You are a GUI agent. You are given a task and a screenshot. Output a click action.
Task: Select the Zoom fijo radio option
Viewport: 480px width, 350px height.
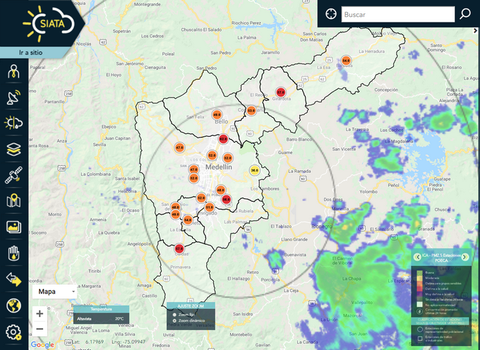(x=174, y=314)
